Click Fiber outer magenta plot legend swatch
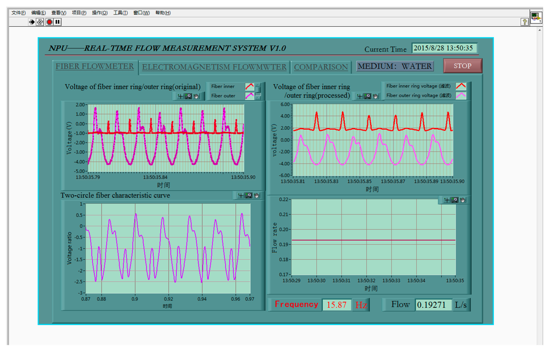This screenshot has width=549, height=355. [x=249, y=96]
